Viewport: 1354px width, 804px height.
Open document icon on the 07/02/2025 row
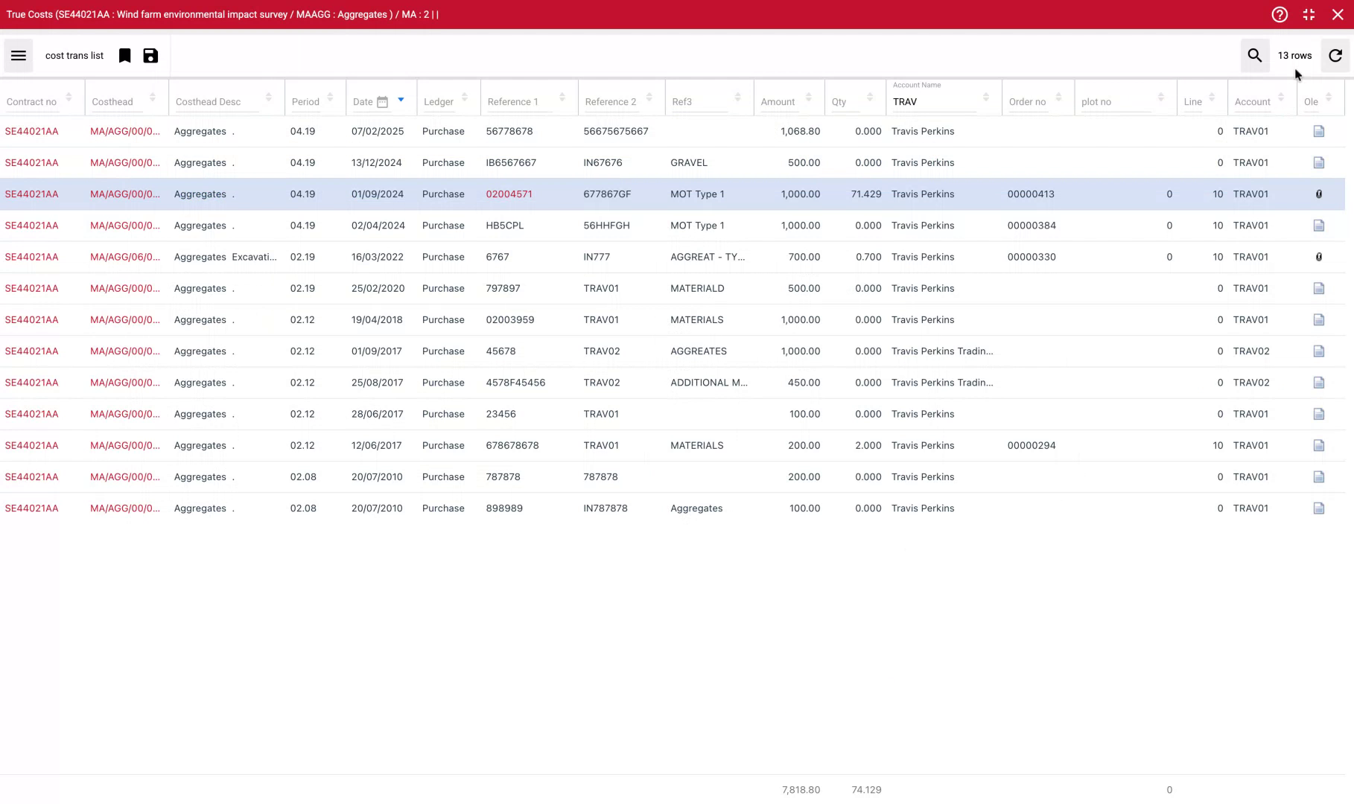click(1319, 131)
